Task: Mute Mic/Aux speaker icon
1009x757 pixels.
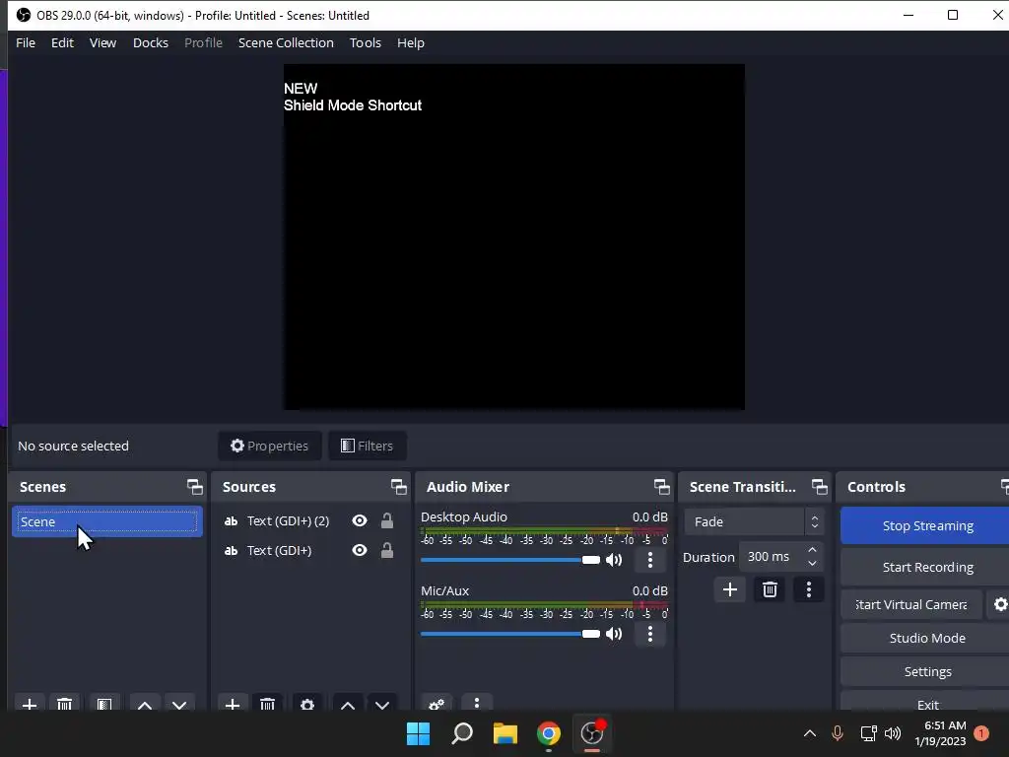Action: (615, 634)
